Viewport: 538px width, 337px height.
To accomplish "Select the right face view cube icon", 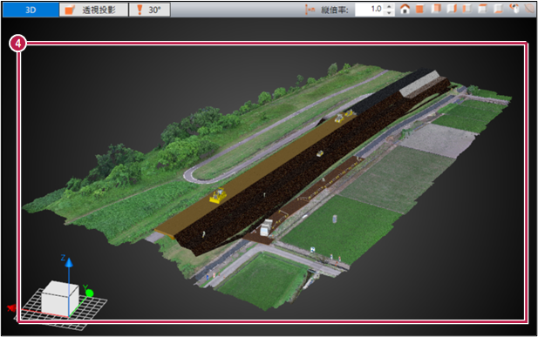I will pyautogui.click(x=451, y=9).
